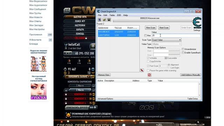This screenshot has height=126, width=224.
Task: Click the Undo Scan button
Action: 186,28
